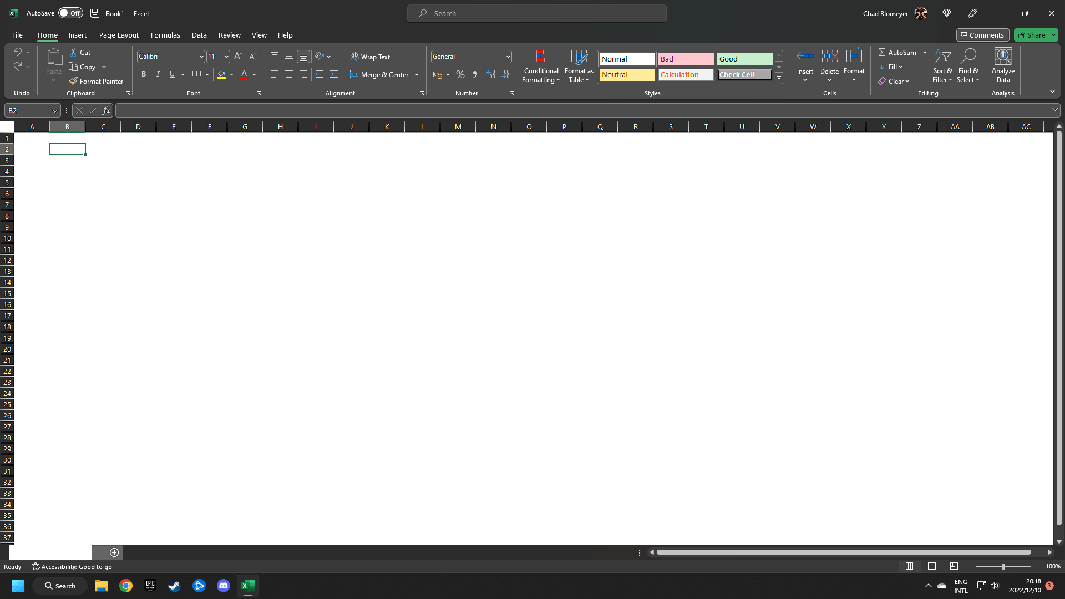This screenshot has height=599, width=1065.
Task: Open the Insert ribbon tab
Action: (78, 35)
